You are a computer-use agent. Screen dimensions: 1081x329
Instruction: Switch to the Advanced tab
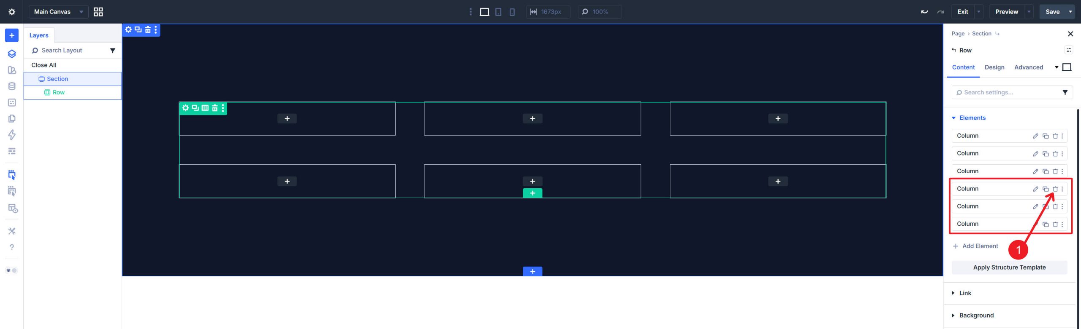(1029, 67)
